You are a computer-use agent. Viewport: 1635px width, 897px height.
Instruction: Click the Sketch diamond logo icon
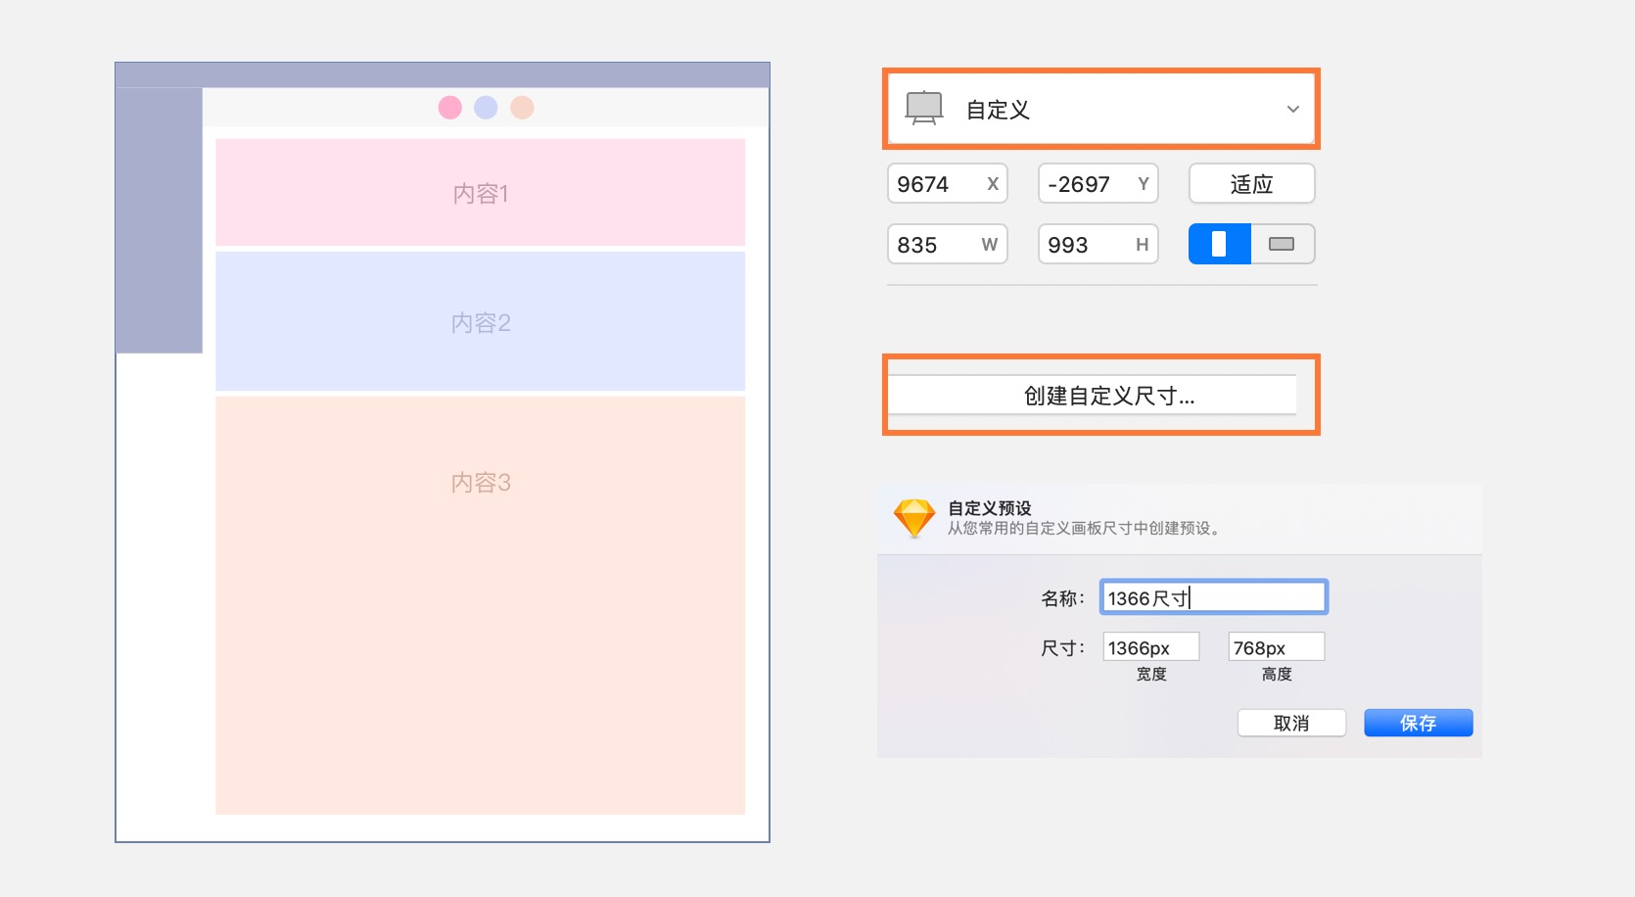[914, 517]
